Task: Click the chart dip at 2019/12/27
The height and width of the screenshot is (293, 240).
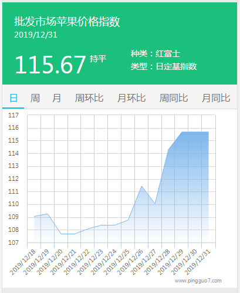Action: [155, 204]
